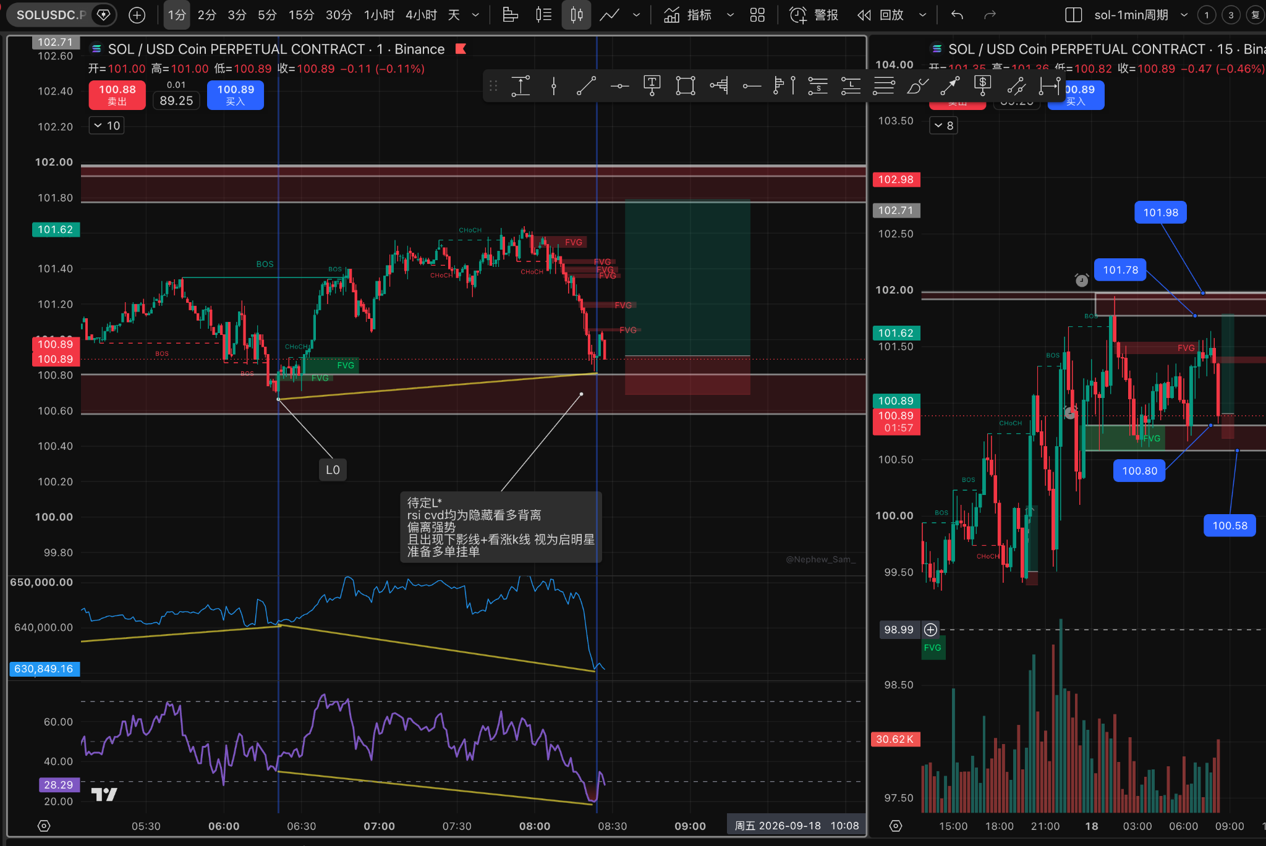Expand the timeframe dropdown after 天
The height and width of the screenshot is (846, 1266).
pyautogui.click(x=475, y=15)
